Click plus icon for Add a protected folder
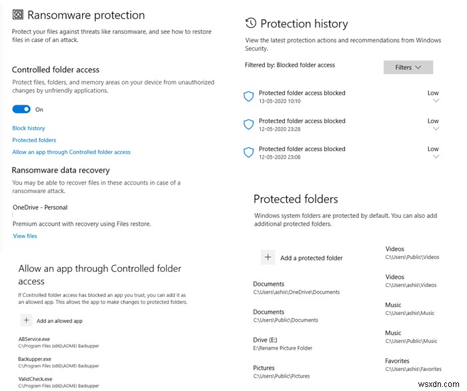 [267, 257]
